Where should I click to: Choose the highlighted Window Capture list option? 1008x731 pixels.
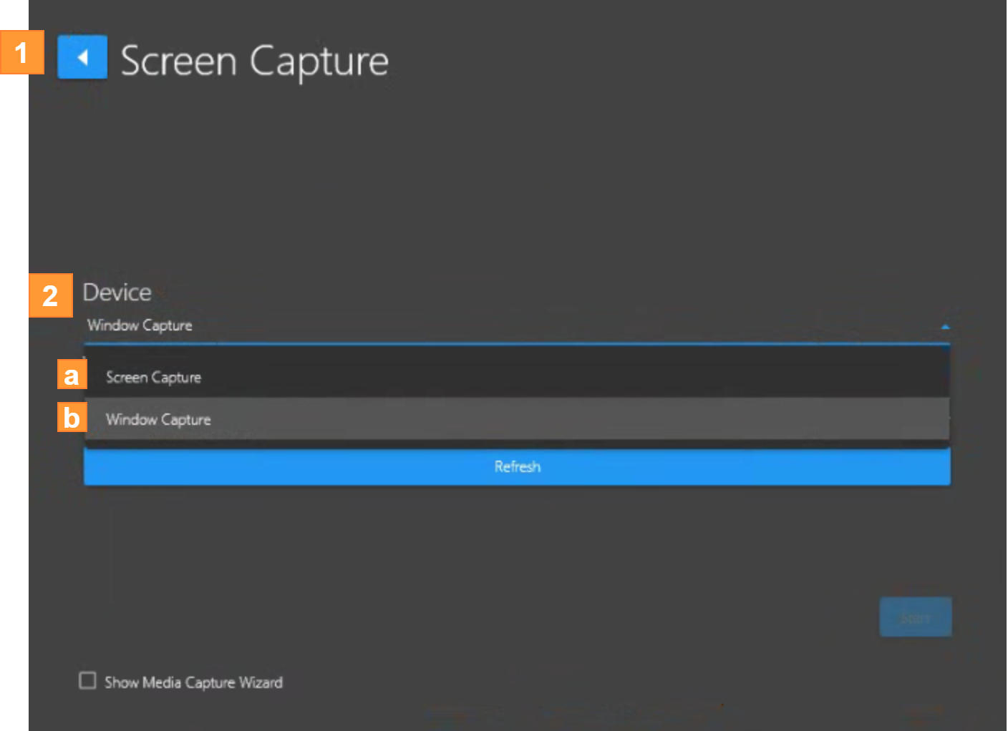coord(158,419)
